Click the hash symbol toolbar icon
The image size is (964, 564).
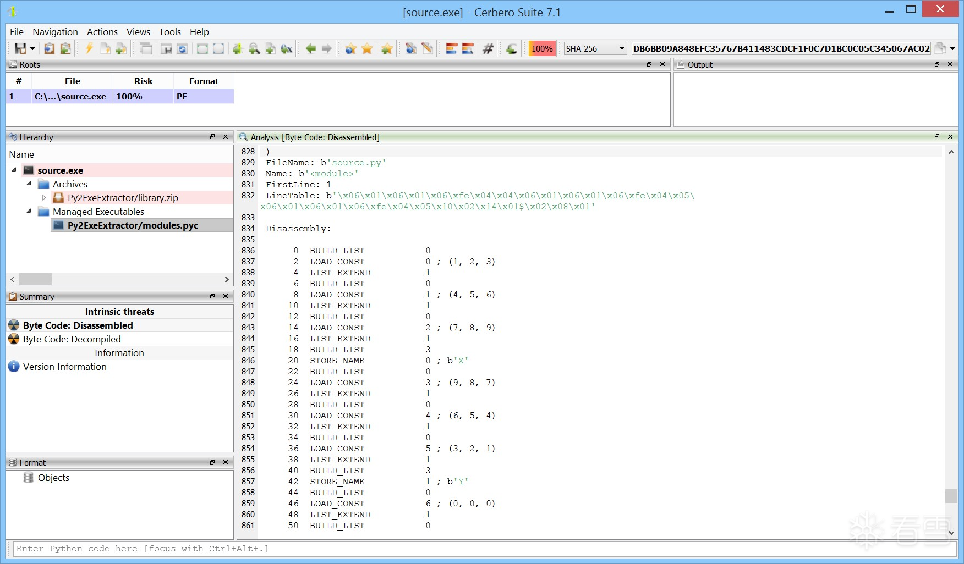488,49
